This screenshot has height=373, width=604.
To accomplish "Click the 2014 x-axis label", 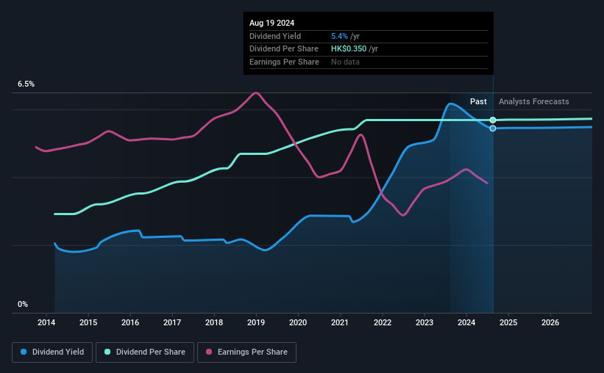I will tap(46, 322).
